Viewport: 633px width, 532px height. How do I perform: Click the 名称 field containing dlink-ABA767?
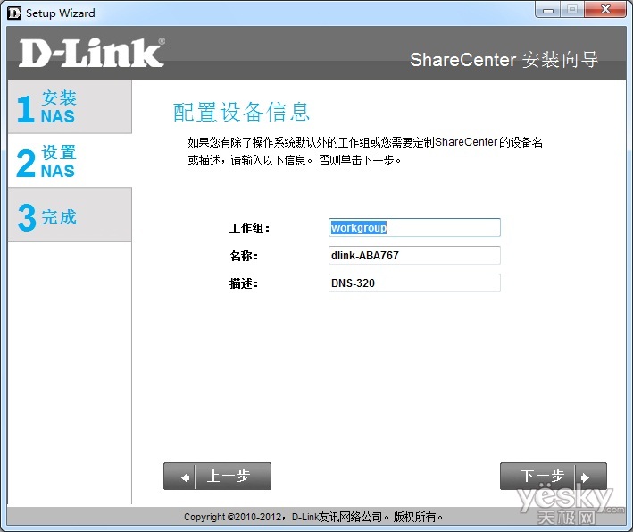[x=414, y=255]
